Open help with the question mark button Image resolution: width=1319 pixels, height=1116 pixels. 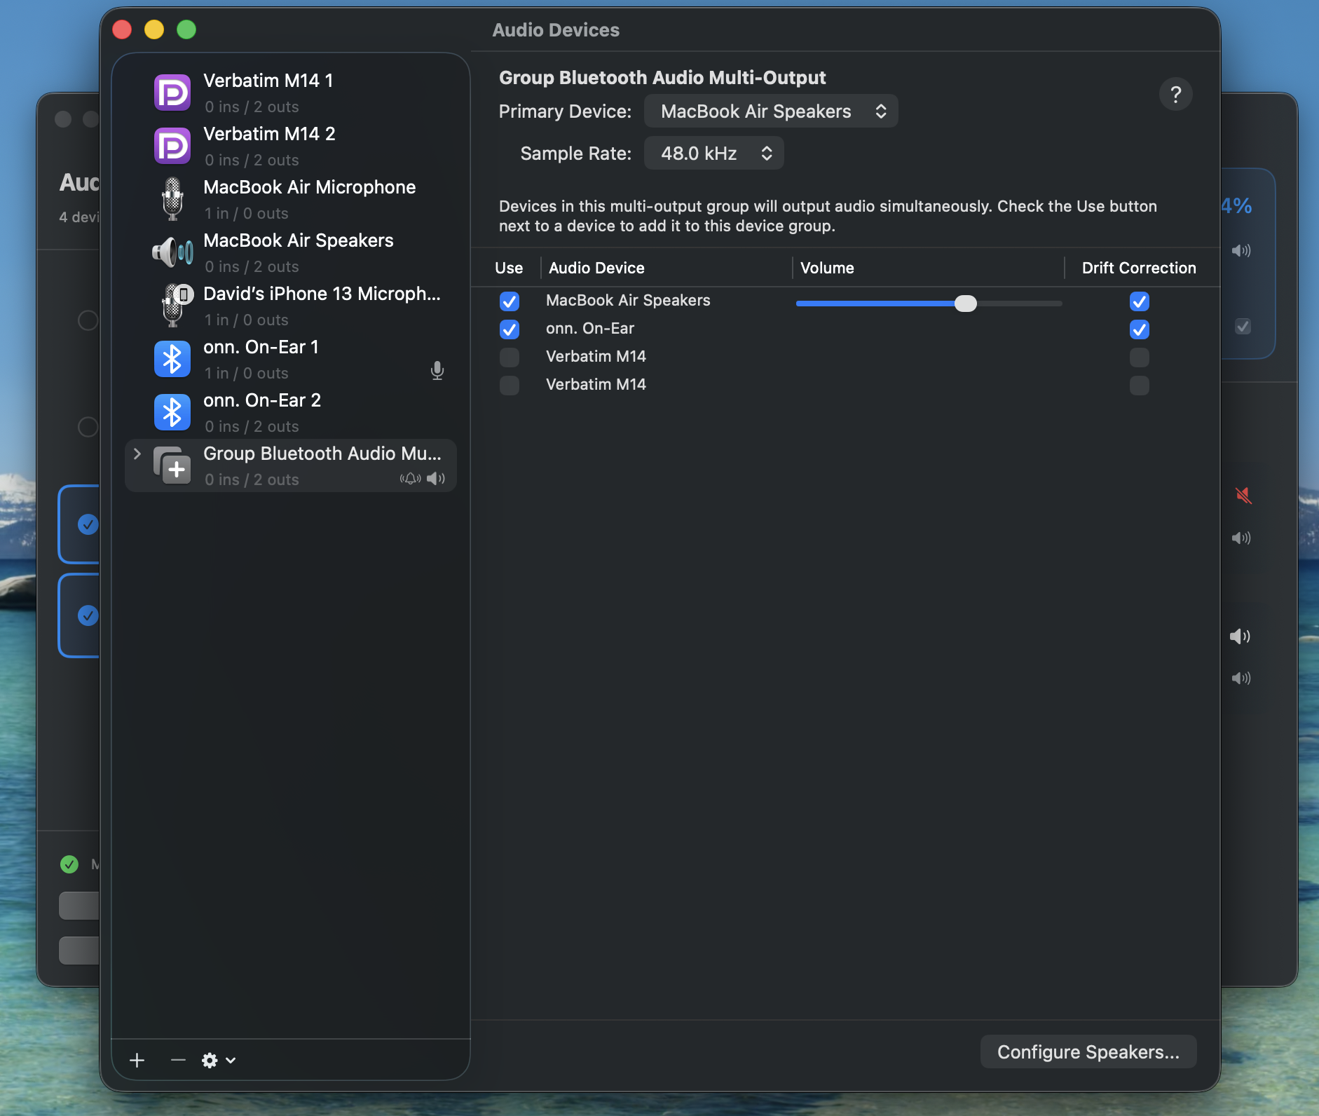(1175, 94)
